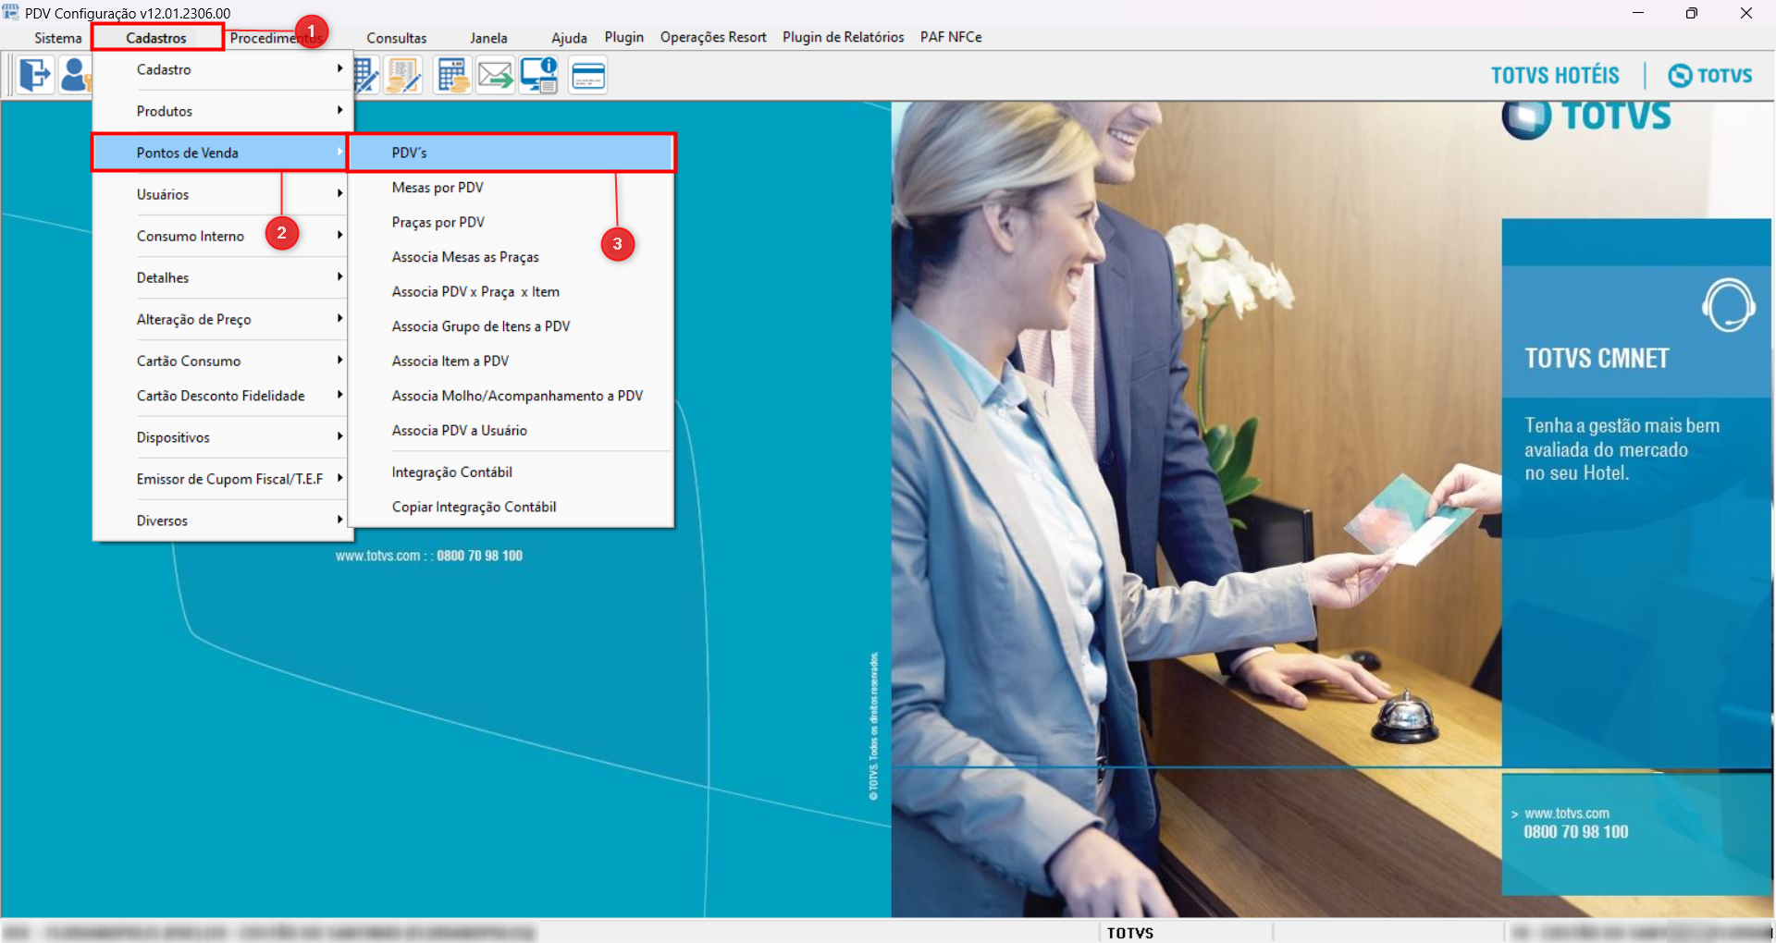Choose Copiar Integração Contábil
Image resolution: width=1776 pixels, height=943 pixels.
pyautogui.click(x=512, y=507)
